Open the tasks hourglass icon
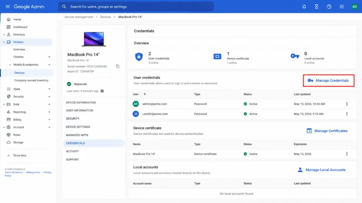 pyautogui.click(x=316, y=7)
